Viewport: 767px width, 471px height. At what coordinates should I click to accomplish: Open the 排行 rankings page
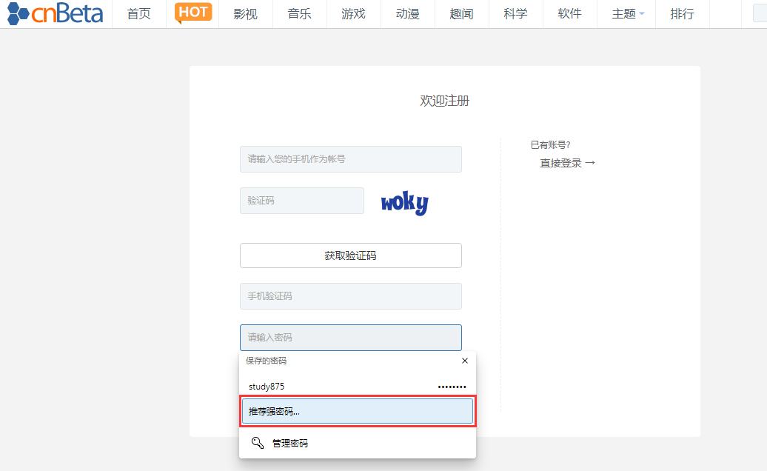[682, 14]
